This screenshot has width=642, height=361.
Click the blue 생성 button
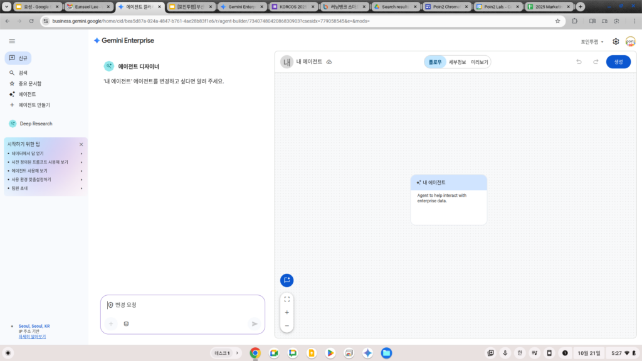coord(618,62)
